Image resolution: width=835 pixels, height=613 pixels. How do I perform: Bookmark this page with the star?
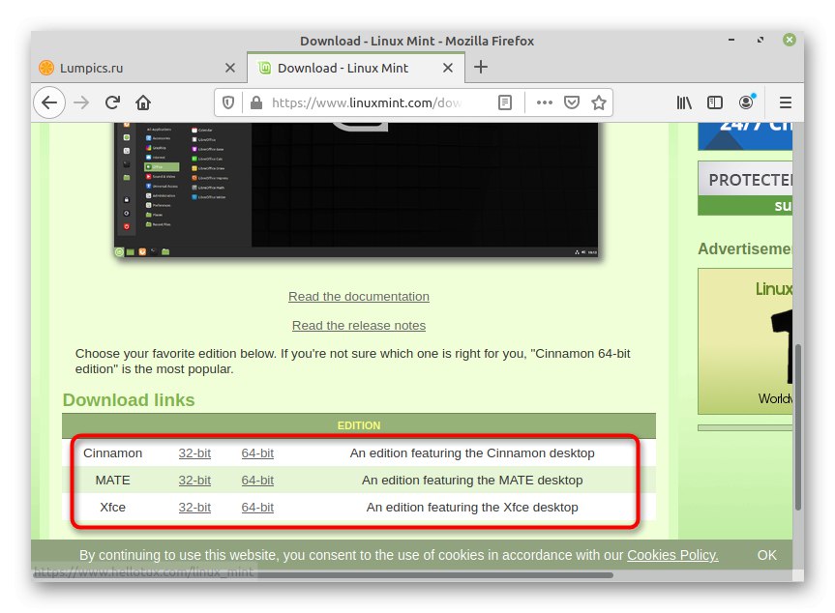coord(599,102)
